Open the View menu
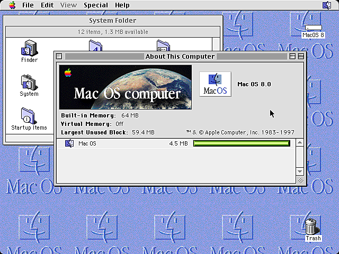This screenshot has height=254, width=339. pyautogui.click(x=68, y=5)
